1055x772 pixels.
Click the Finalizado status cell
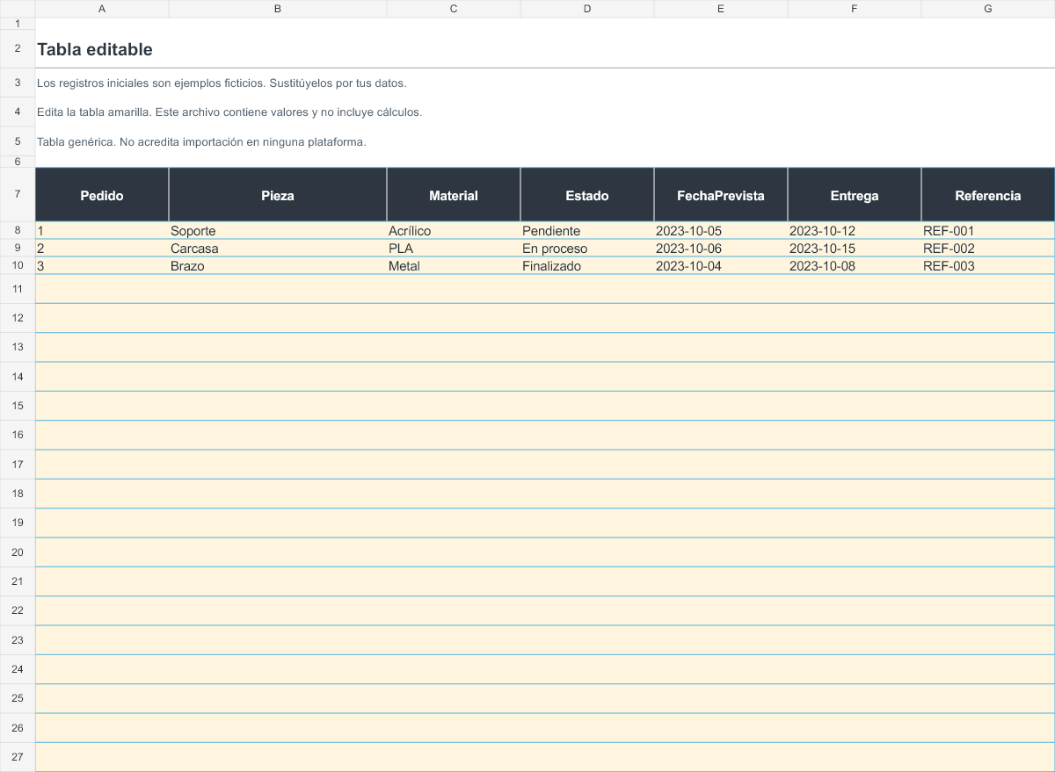pos(587,266)
